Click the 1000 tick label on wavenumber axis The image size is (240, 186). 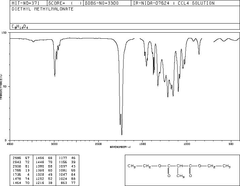click(x=187, y=144)
